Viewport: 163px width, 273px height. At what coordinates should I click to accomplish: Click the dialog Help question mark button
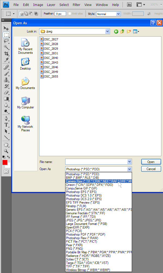click(153, 23)
